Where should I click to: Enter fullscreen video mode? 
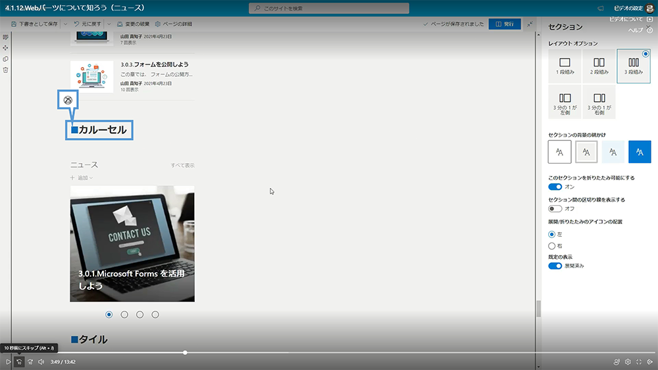click(639, 361)
